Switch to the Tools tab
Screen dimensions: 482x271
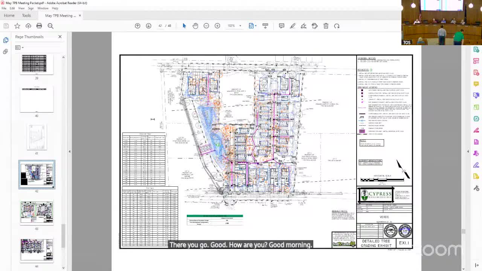tap(26, 15)
